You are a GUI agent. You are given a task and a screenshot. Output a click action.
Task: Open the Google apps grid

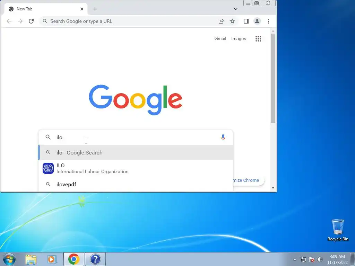pos(258,39)
